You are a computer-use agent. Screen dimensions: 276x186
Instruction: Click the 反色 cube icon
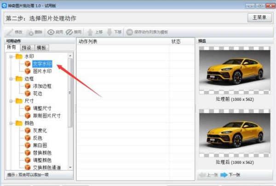28,138
